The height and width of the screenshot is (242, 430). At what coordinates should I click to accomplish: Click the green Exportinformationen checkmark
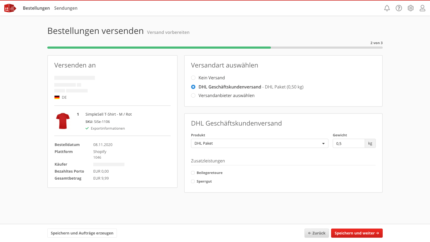pos(87,129)
